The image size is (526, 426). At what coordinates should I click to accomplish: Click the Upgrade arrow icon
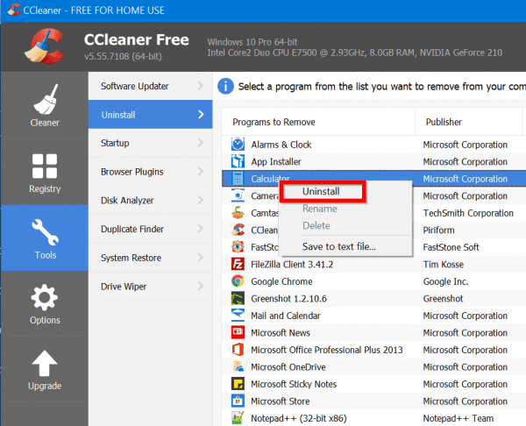[44, 363]
